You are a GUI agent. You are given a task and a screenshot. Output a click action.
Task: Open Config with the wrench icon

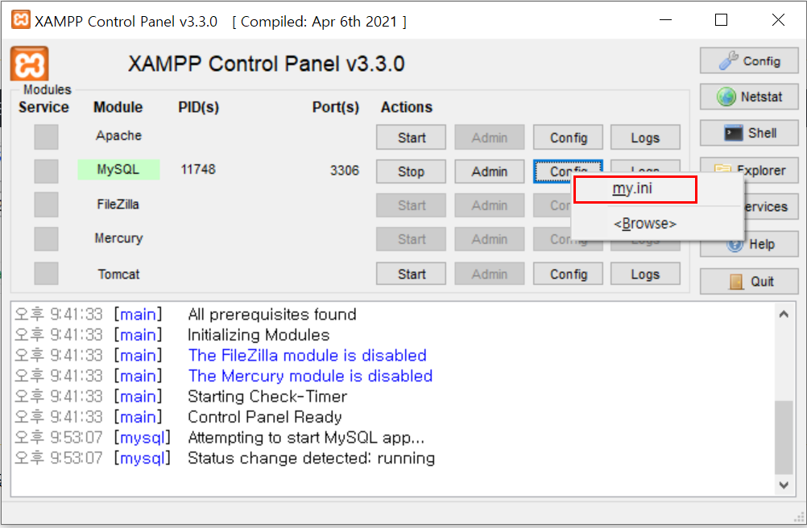[x=749, y=60]
